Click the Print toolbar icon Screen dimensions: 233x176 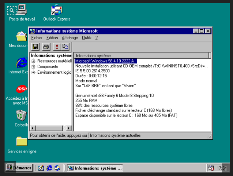(46, 47)
